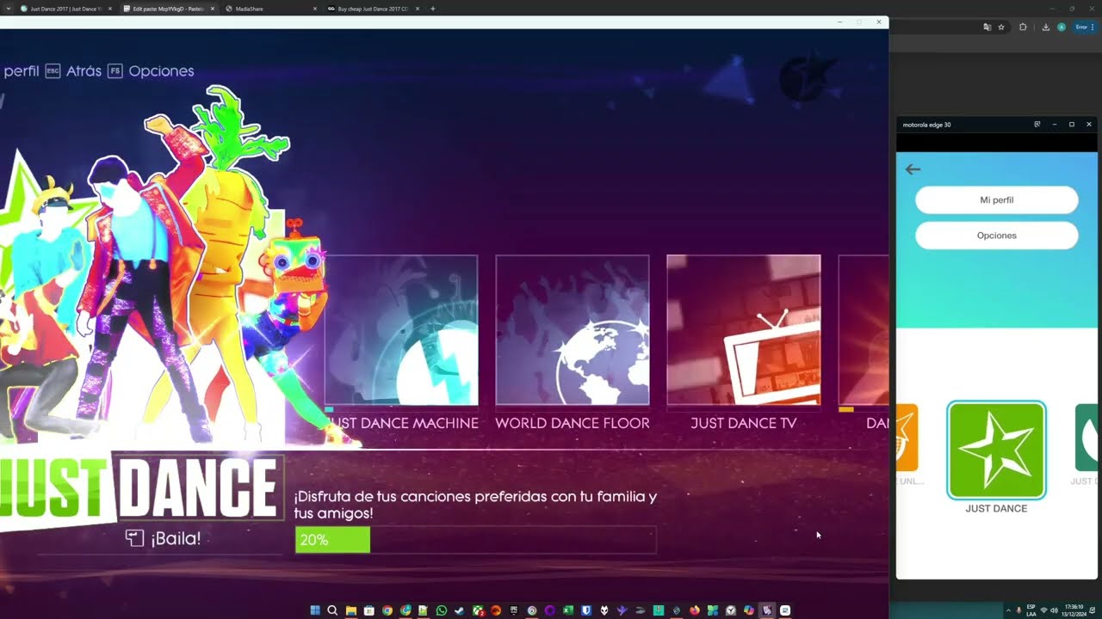The width and height of the screenshot is (1102, 619).
Task: Open Excel from the taskbar
Action: click(567, 610)
